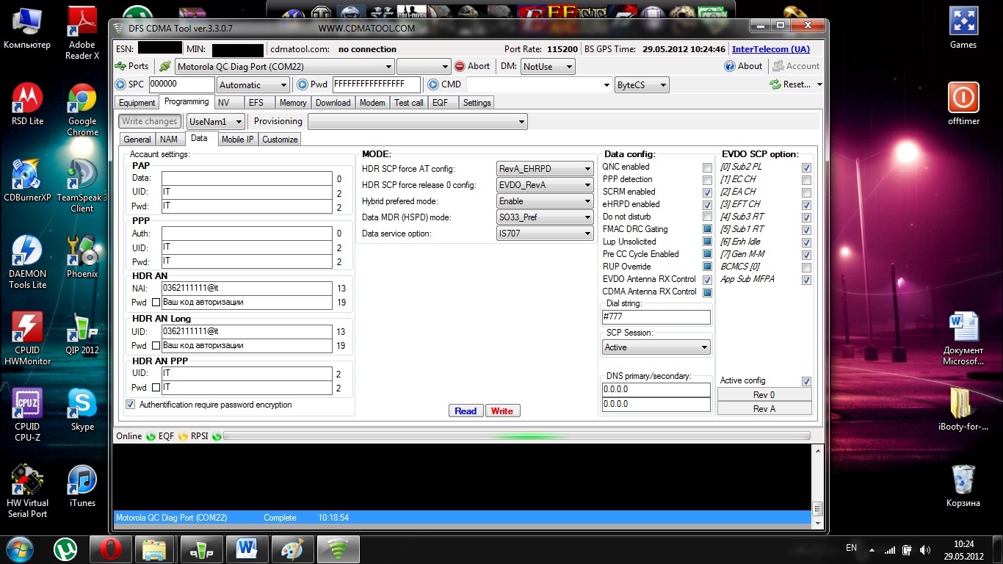Click the blue send arrow next to SPC
1003x564 pixels.
121,84
